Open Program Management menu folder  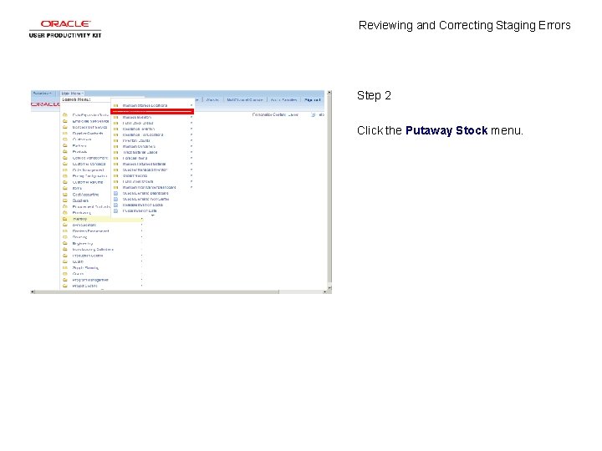click(x=90, y=280)
